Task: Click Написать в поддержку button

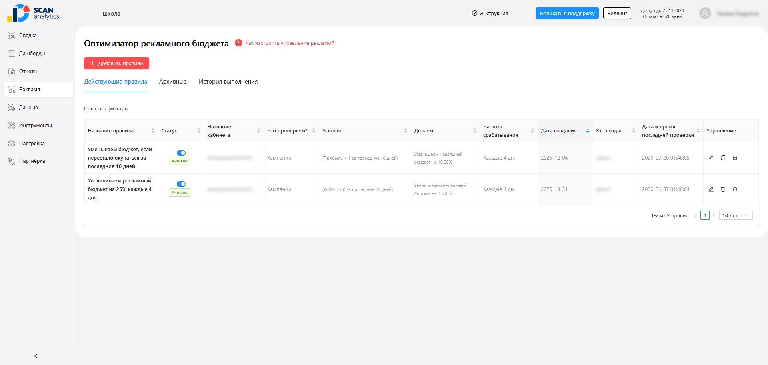Action: tap(567, 13)
